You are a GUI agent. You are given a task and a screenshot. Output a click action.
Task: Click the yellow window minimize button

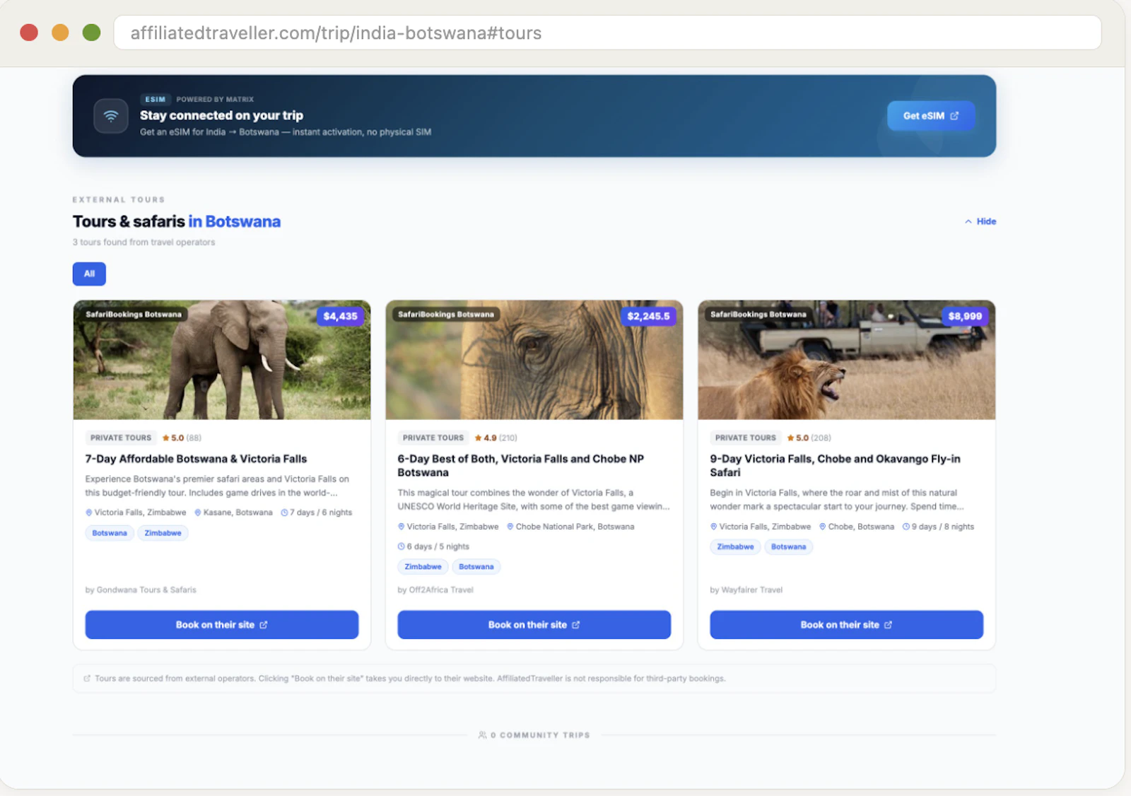coord(60,33)
